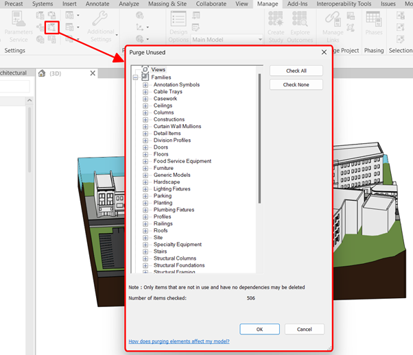Click the Purge Unused ribbon icon
Viewport: 413px width, 355px height.
click(x=51, y=27)
